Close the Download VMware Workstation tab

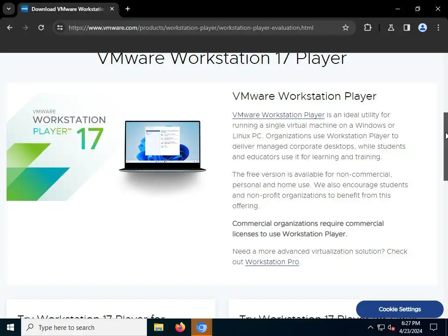112,9
